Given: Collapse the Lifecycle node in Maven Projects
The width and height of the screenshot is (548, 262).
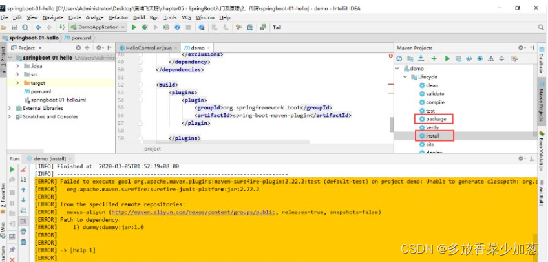Looking at the screenshot, I should (x=405, y=77).
